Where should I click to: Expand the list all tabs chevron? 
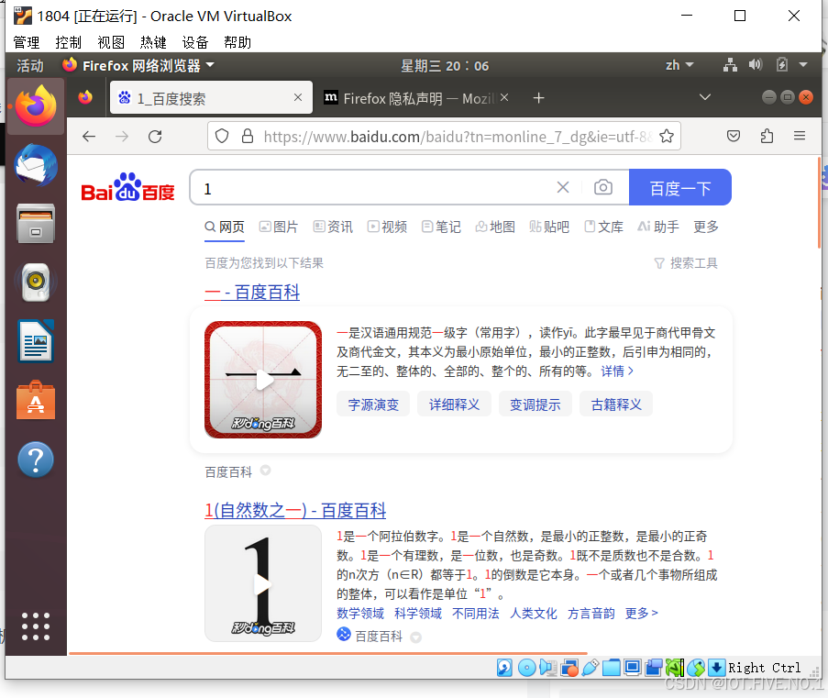pyautogui.click(x=704, y=97)
